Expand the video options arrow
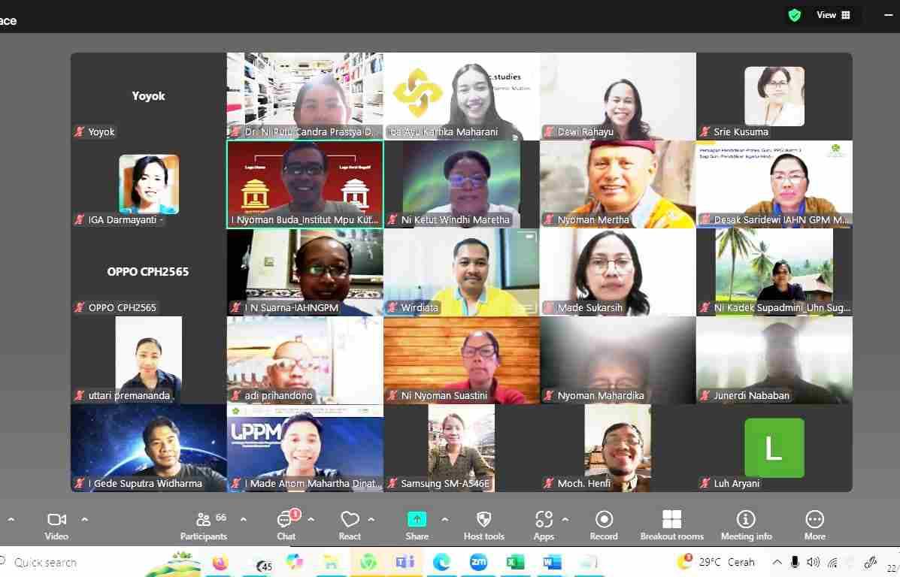The width and height of the screenshot is (900, 577). pos(84,519)
